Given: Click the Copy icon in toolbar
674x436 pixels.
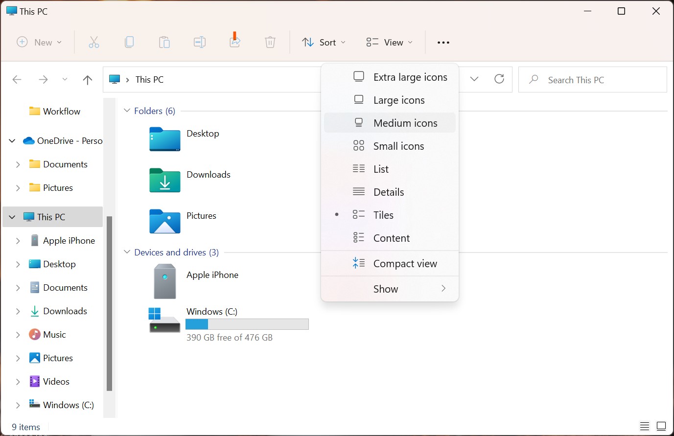Looking at the screenshot, I should [129, 43].
